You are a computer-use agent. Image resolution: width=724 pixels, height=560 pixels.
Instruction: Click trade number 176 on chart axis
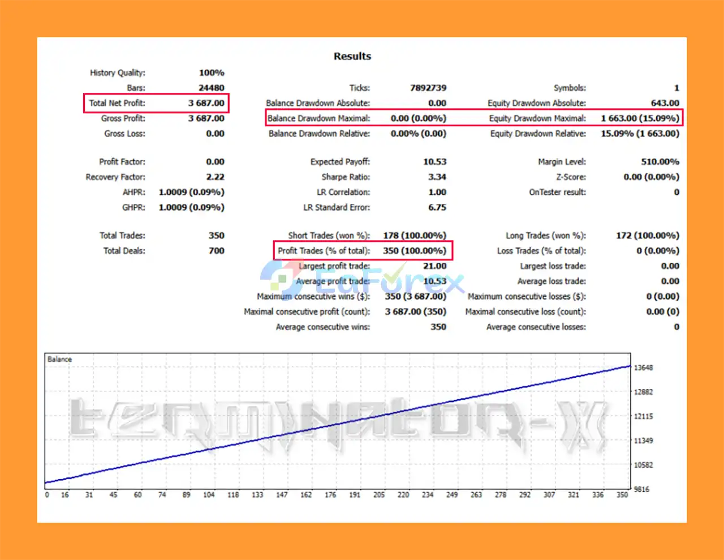pyautogui.click(x=330, y=495)
